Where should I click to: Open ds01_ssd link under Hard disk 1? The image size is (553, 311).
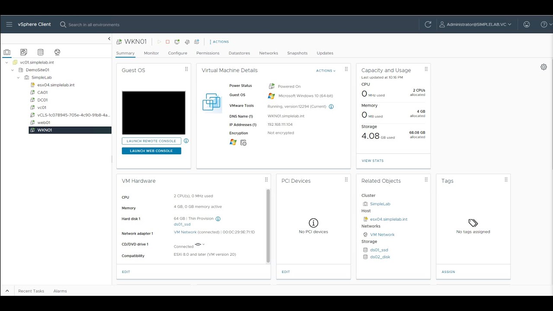point(182,225)
